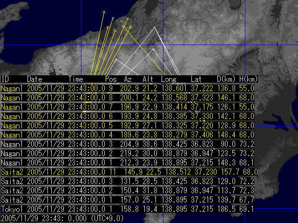The height and width of the screenshot is (223, 298).
Task: Select distance value 136.8
Action: tap(226, 88)
